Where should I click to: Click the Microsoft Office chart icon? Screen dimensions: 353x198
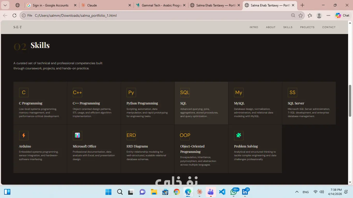coord(78,135)
